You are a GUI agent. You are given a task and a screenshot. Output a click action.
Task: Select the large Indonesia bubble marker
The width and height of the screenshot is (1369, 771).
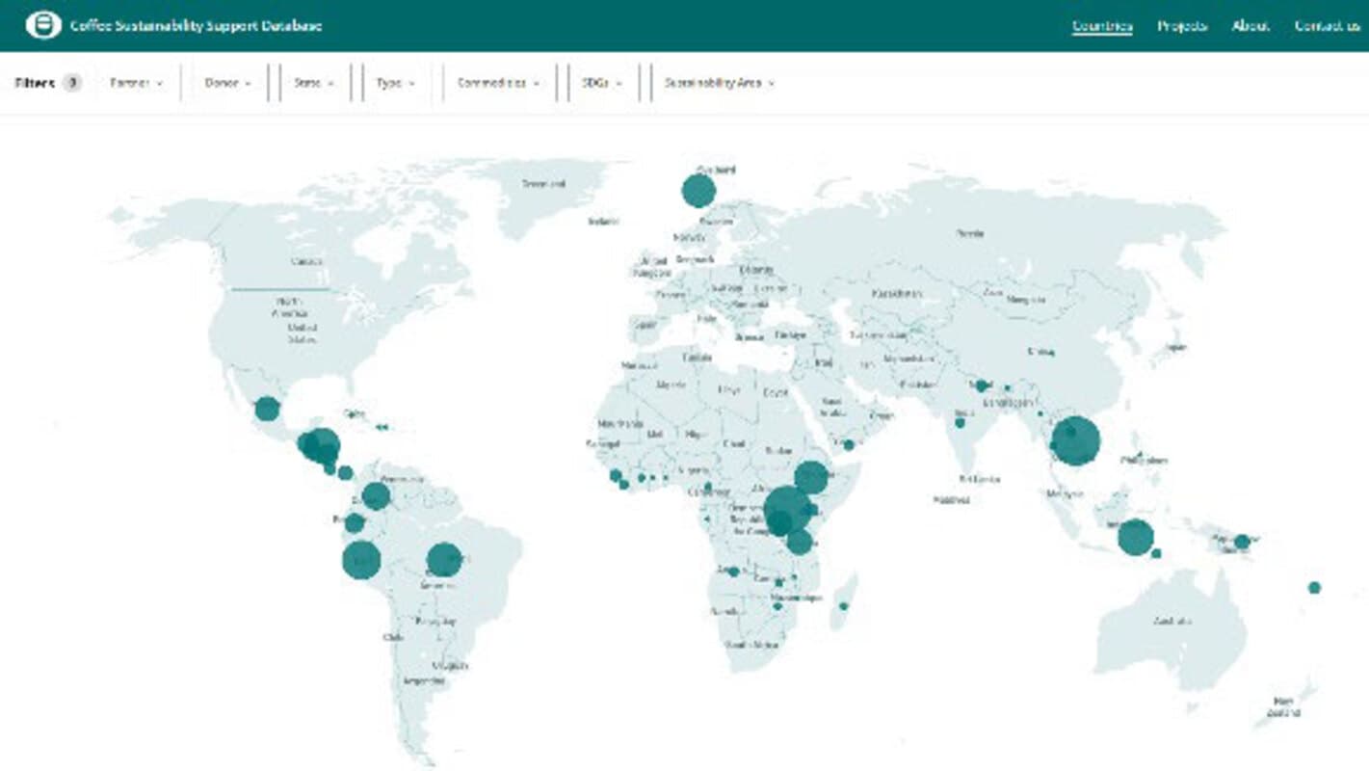[x=1136, y=537]
